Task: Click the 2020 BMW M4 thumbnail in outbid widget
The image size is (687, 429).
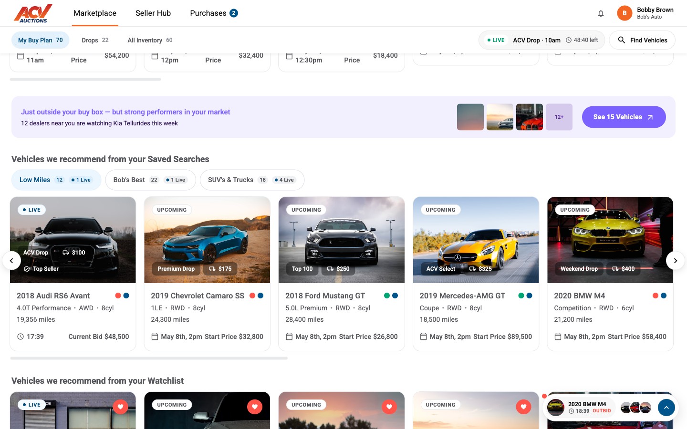Action: coord(556,408)
